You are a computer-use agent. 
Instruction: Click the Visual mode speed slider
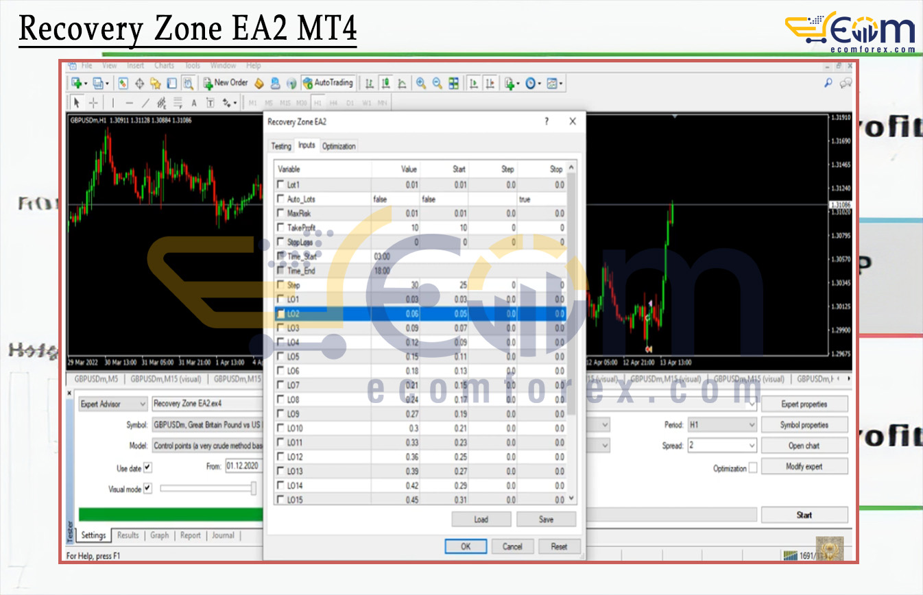(x=207, y=488)
